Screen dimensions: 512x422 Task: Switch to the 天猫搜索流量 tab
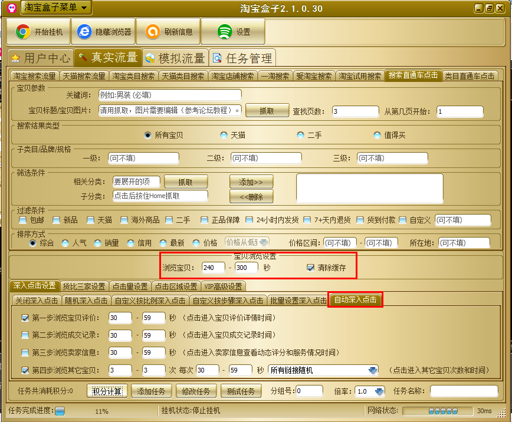[84, 76]
